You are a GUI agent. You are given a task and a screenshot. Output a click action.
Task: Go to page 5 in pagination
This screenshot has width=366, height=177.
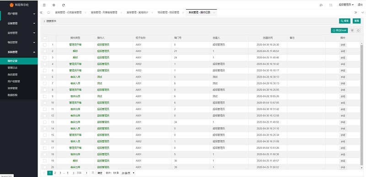[68, 173]
